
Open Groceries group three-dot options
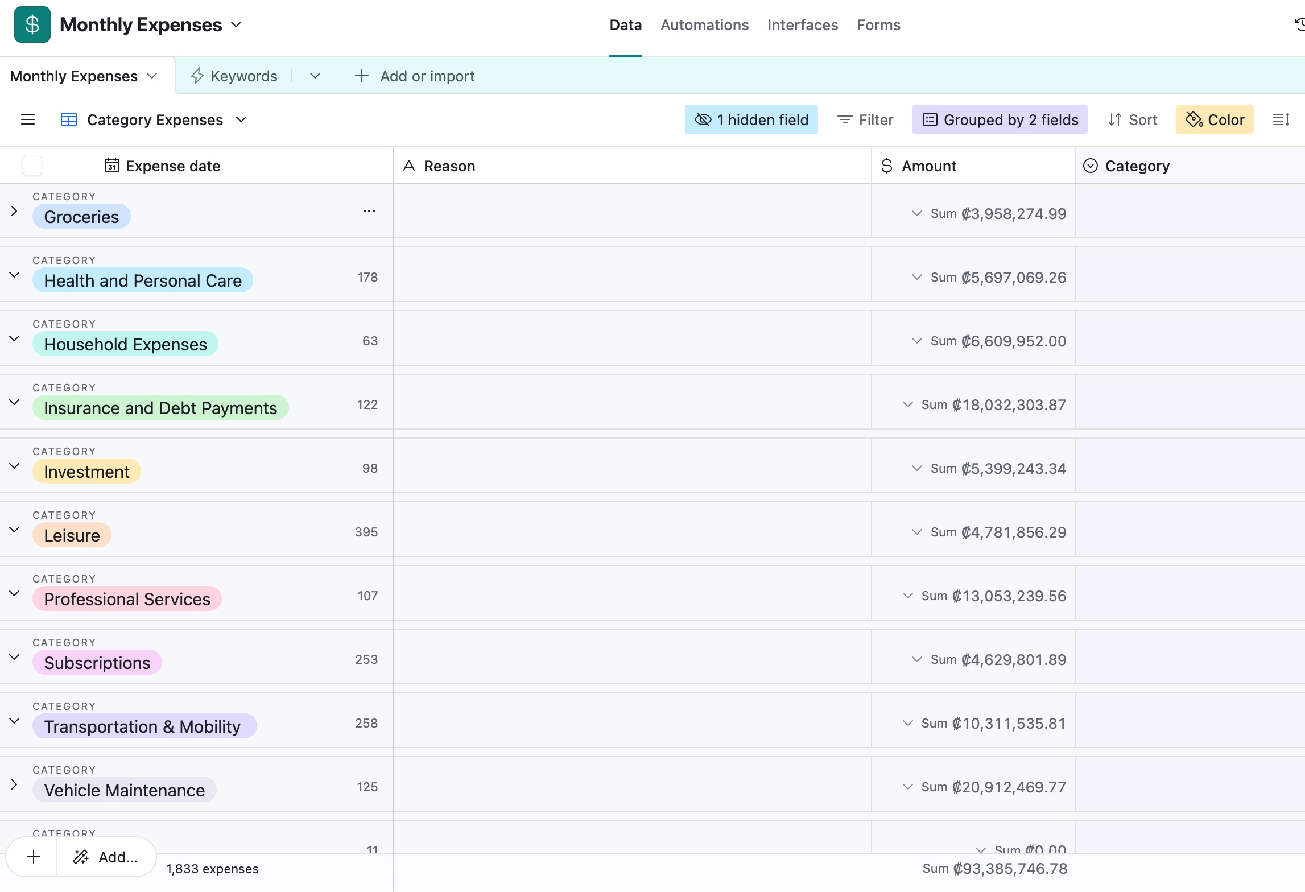369,211
